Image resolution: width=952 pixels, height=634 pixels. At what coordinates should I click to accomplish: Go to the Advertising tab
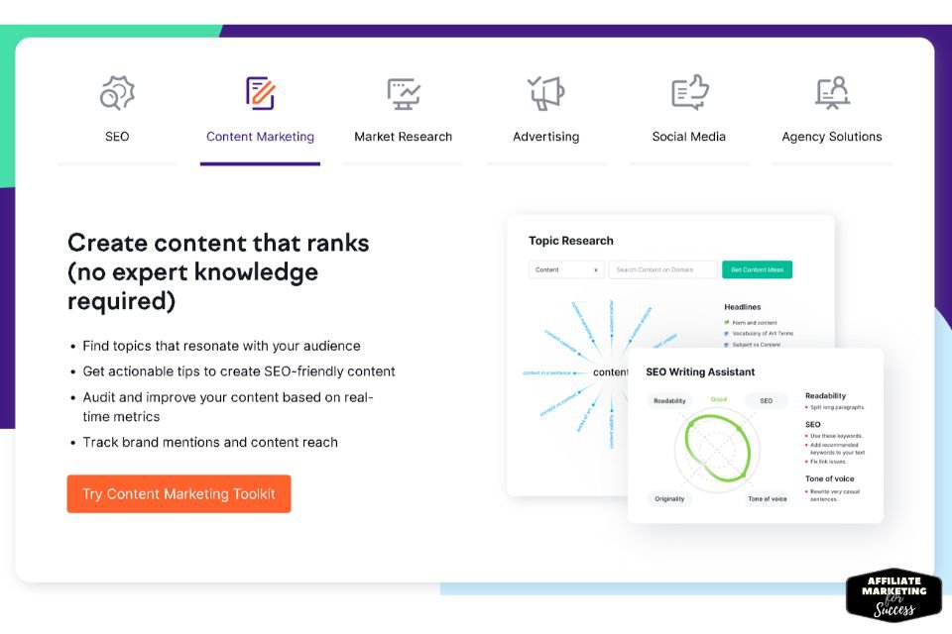(x=545, y=137)
